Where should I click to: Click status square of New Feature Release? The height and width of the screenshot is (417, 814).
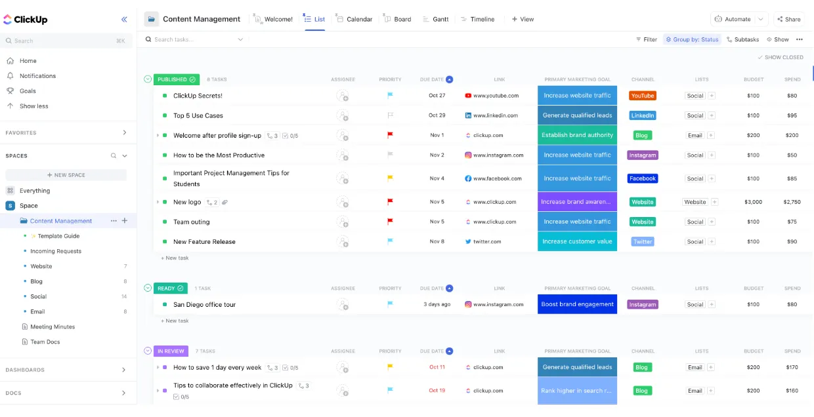click(x=165, y=241)
